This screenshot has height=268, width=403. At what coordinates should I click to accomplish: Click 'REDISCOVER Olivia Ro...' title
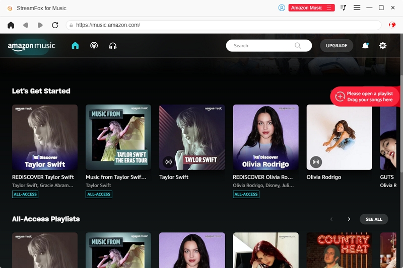click(x=262, y=177)
